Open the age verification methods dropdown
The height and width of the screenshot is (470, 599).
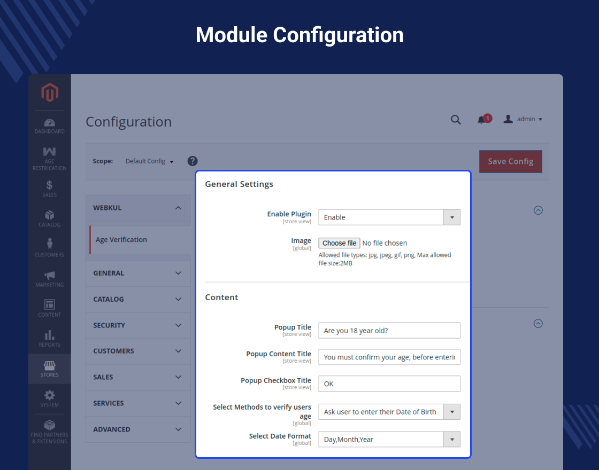389,412
